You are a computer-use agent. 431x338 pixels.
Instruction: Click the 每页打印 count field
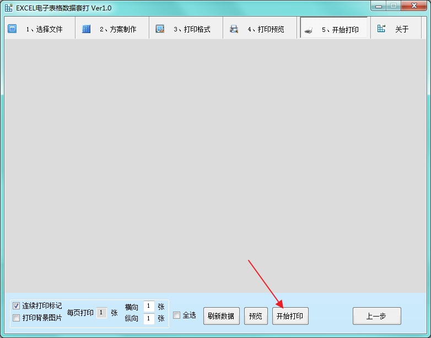pos(101,313)
